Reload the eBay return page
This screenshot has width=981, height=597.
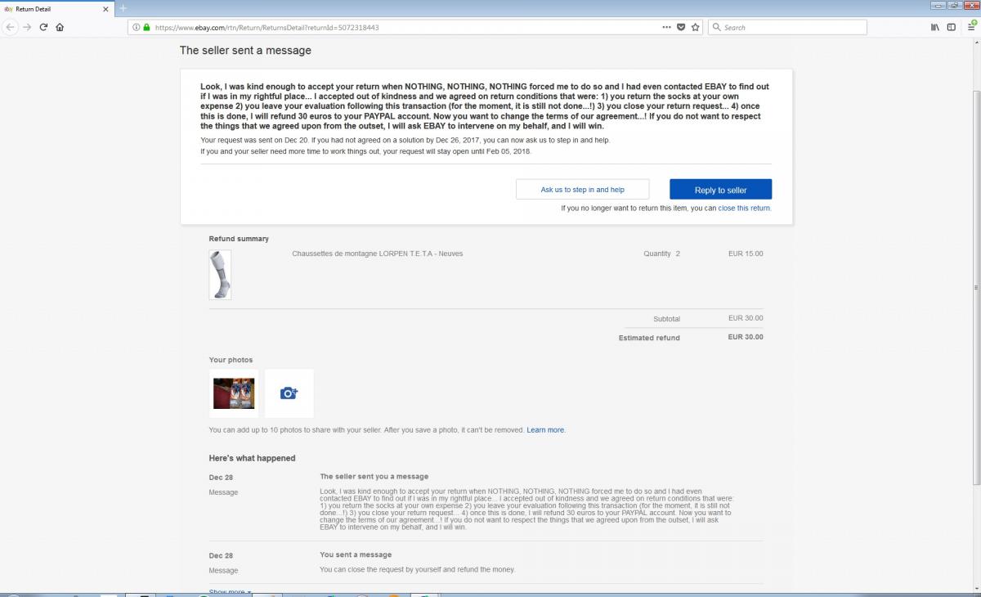tap(43, 27)
